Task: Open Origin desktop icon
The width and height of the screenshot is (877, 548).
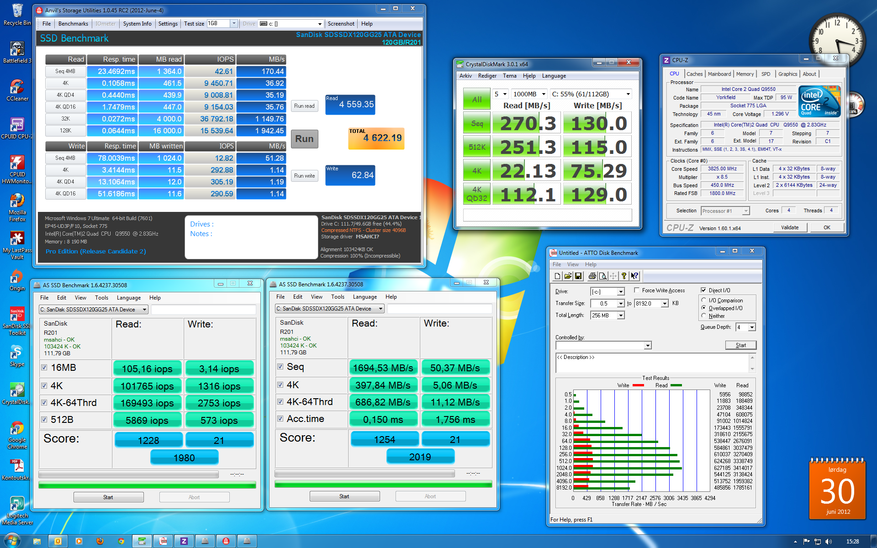Action: [17, 280]
